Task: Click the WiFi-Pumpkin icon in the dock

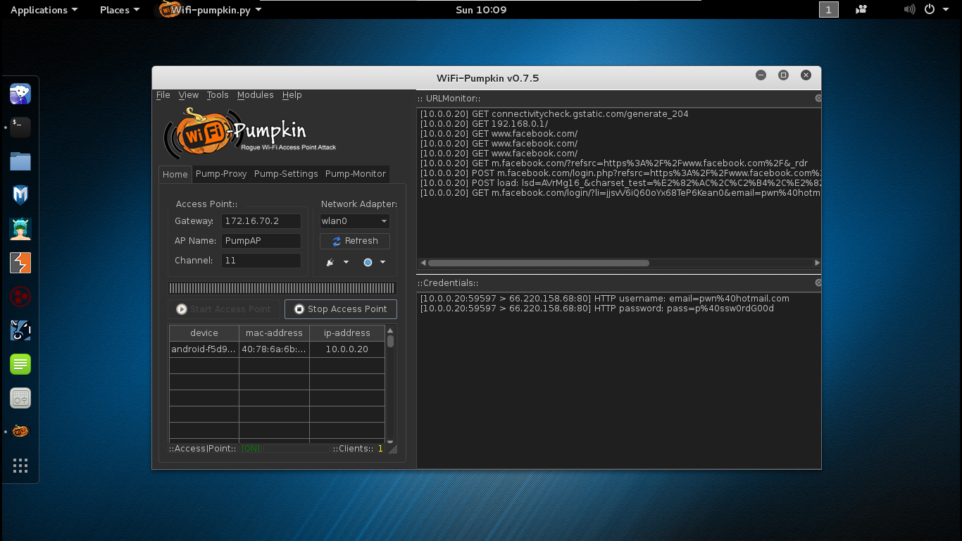Action: [x=20, y=431]
